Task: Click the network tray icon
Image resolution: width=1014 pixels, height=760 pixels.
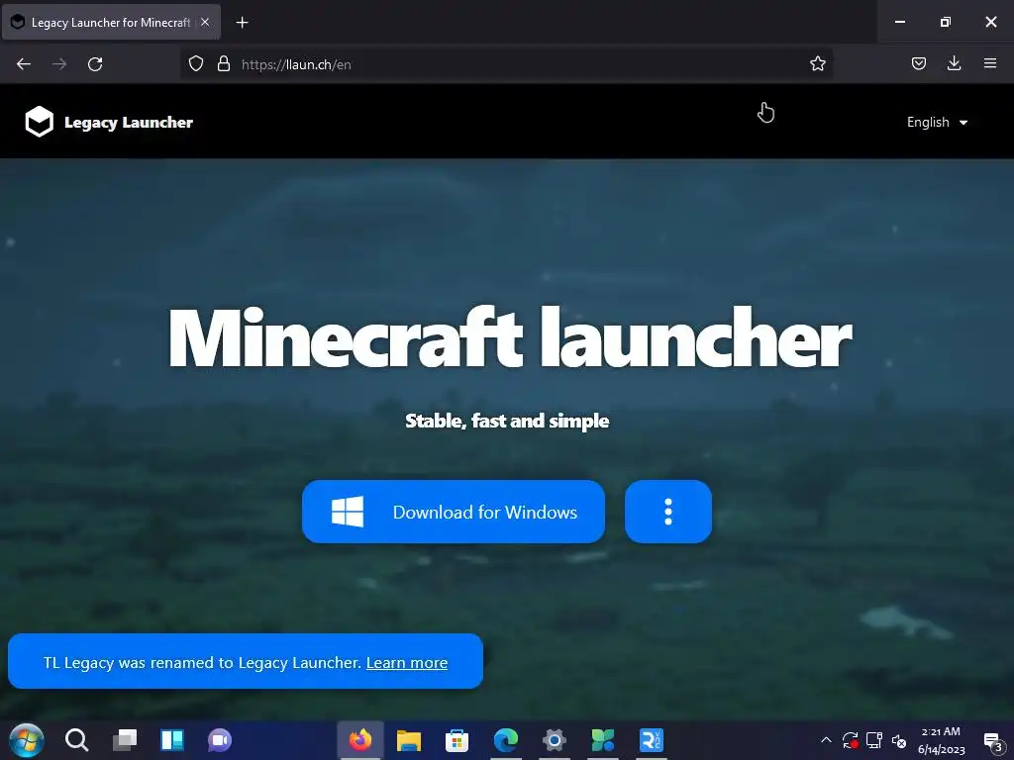Action: tap(874, 740)
